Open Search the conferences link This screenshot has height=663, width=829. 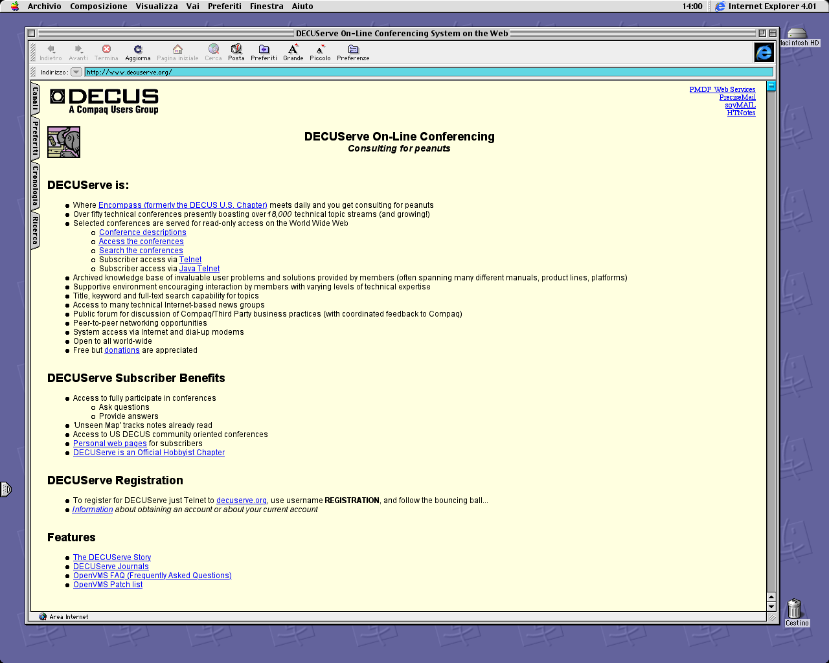tap(141, 251)
